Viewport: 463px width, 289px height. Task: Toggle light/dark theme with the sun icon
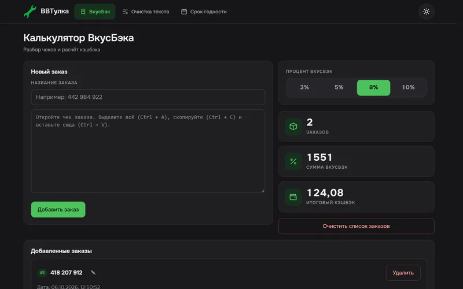tap(426, 12)
